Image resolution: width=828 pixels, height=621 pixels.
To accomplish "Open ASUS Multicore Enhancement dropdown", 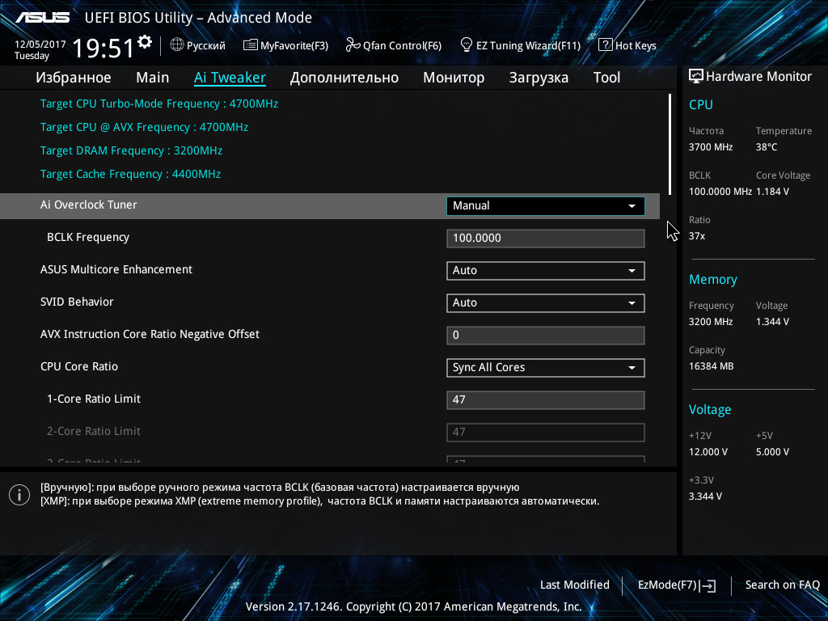I will 546,270.
